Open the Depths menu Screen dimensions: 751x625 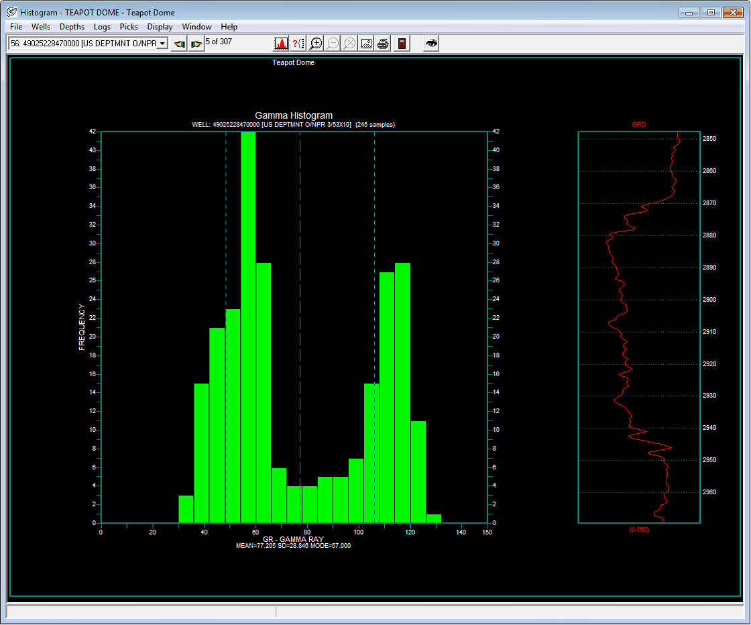72,27
